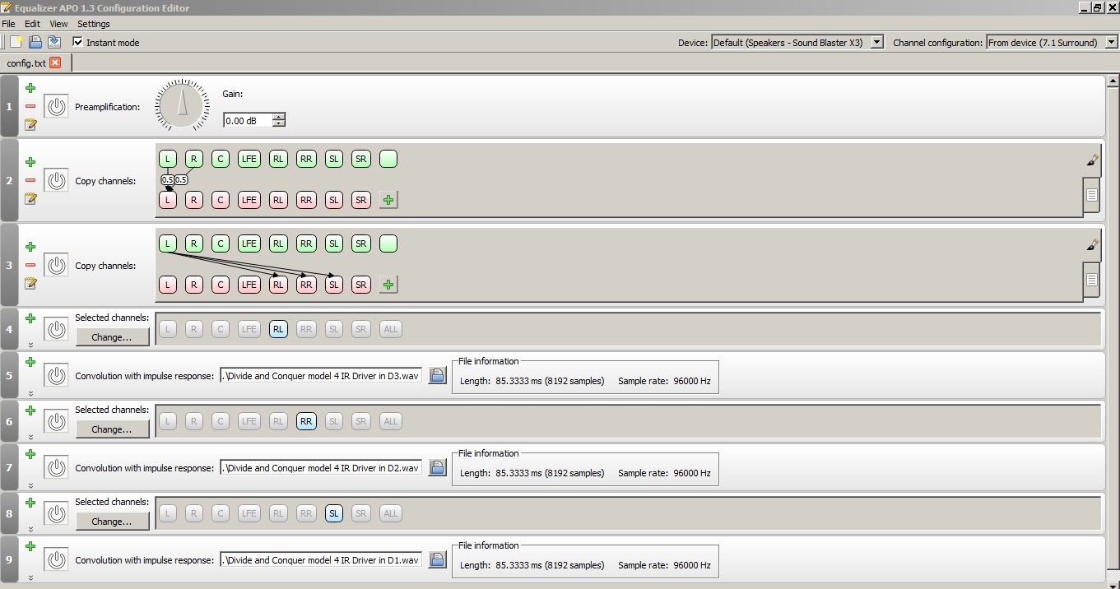Click the open file toolbar icon
Viewport: 1120px width, 589px height.
pyautogui.click(x=35, y=42)
